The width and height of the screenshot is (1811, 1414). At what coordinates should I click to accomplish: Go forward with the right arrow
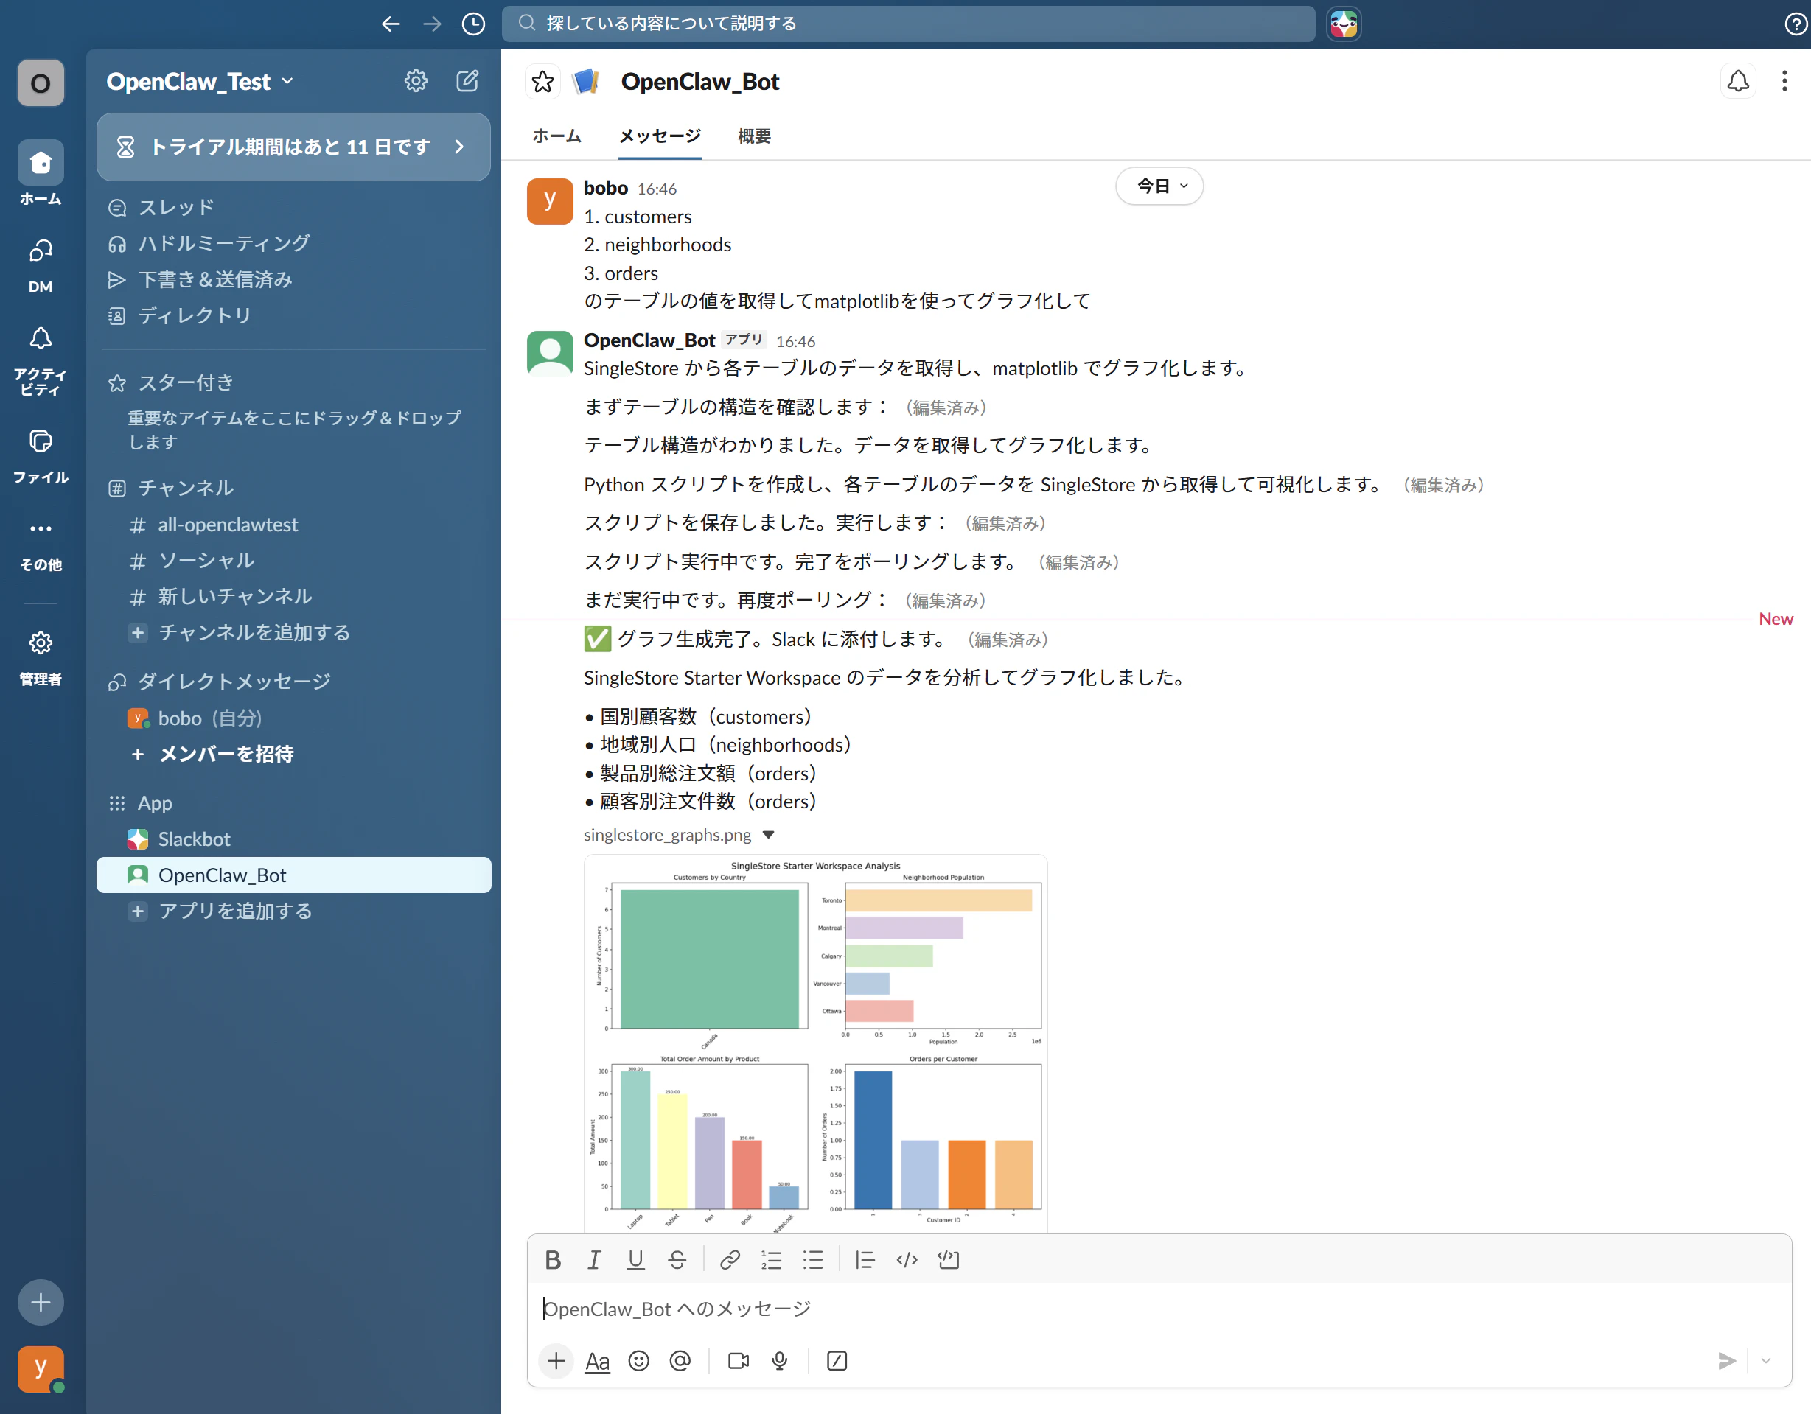(432, 24)
